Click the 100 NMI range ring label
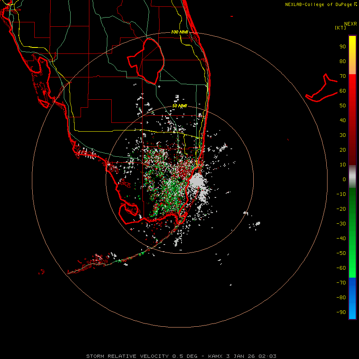 pos(179,32)
